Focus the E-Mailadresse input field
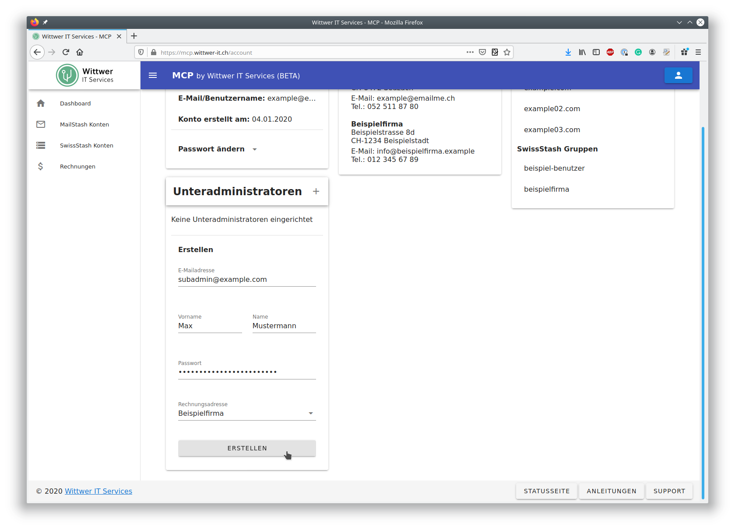This screenshot has height=530, width=735. [247, 279]
